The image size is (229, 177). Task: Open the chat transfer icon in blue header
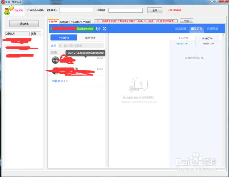[98, 29]
